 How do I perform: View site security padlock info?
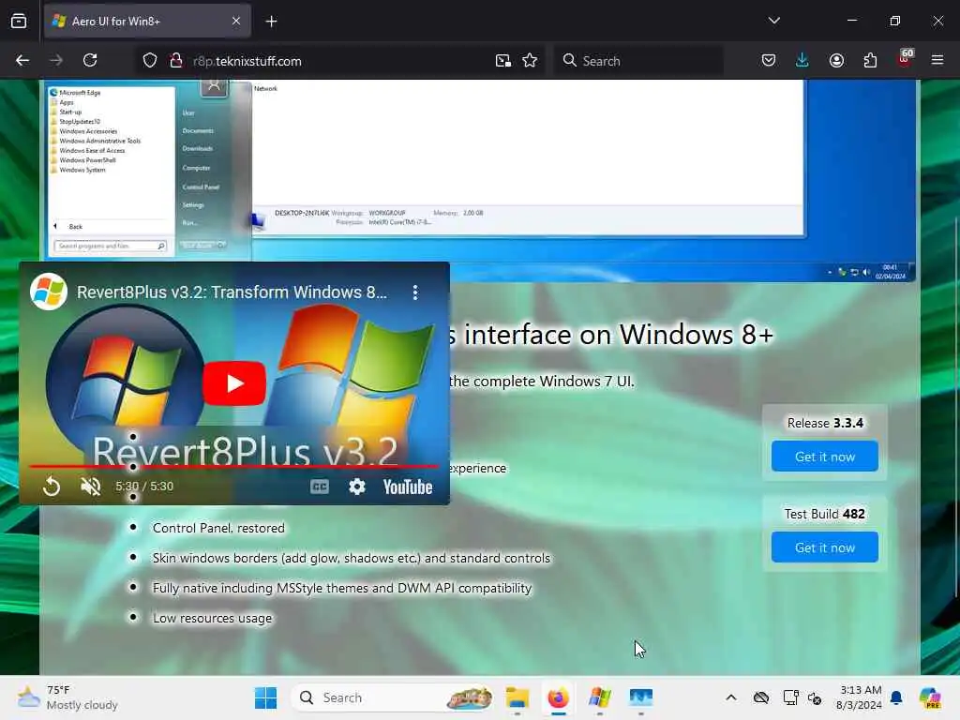click(176, 61)
